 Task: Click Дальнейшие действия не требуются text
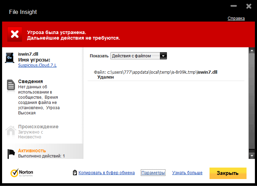coord(73,38)
